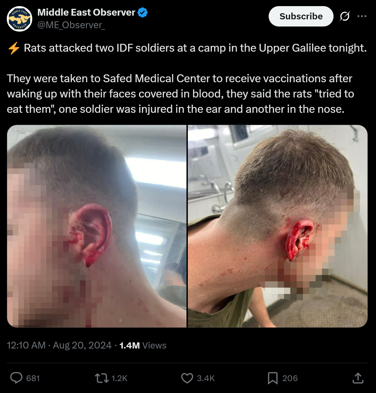Open Middle East Observer display name link

[86, 12]
